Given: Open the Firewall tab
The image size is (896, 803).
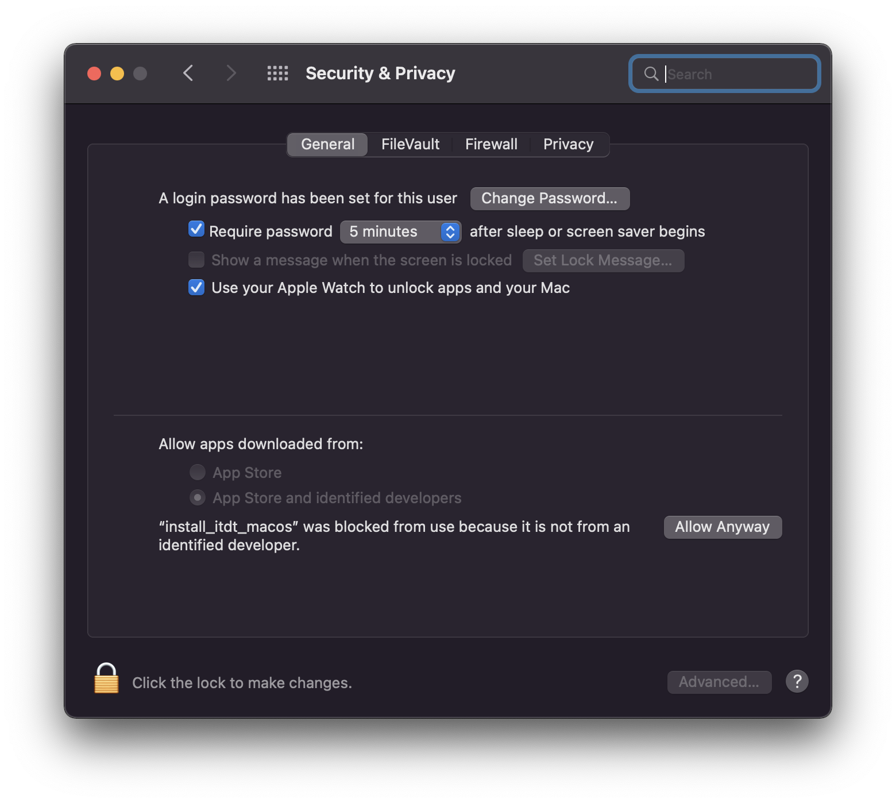Looking at the screenshot, I should click(x=491, y=144).
